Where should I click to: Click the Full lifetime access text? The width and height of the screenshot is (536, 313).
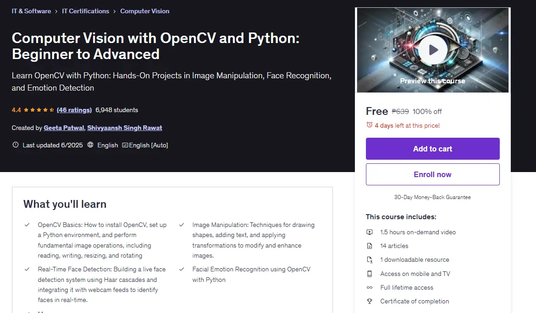[x=407, y=287]
